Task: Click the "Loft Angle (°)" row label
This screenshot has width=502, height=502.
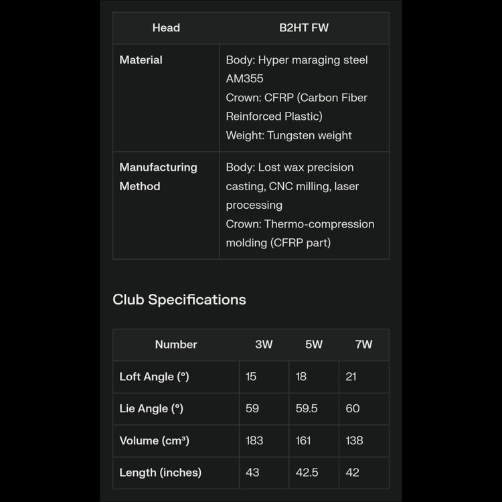Action: click(154, 377)
